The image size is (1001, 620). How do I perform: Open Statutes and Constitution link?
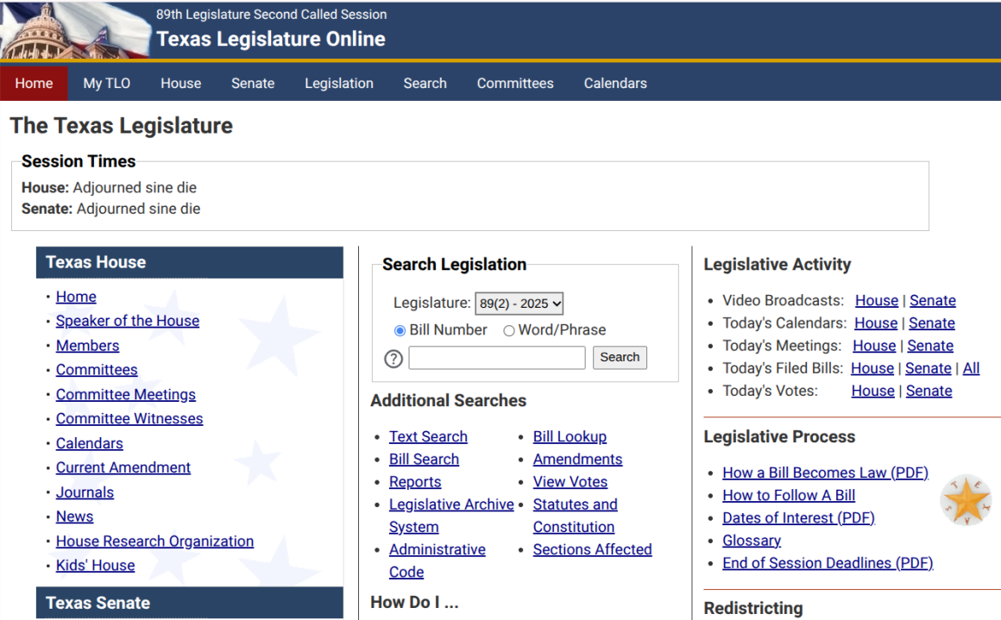click(576, 516)
